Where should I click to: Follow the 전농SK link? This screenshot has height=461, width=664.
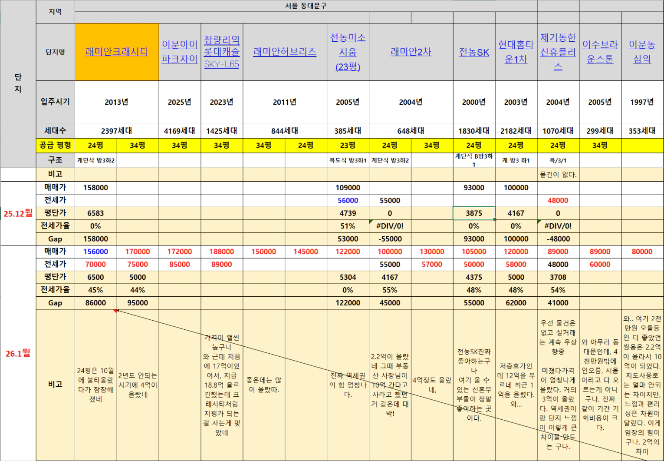[474, 52]
